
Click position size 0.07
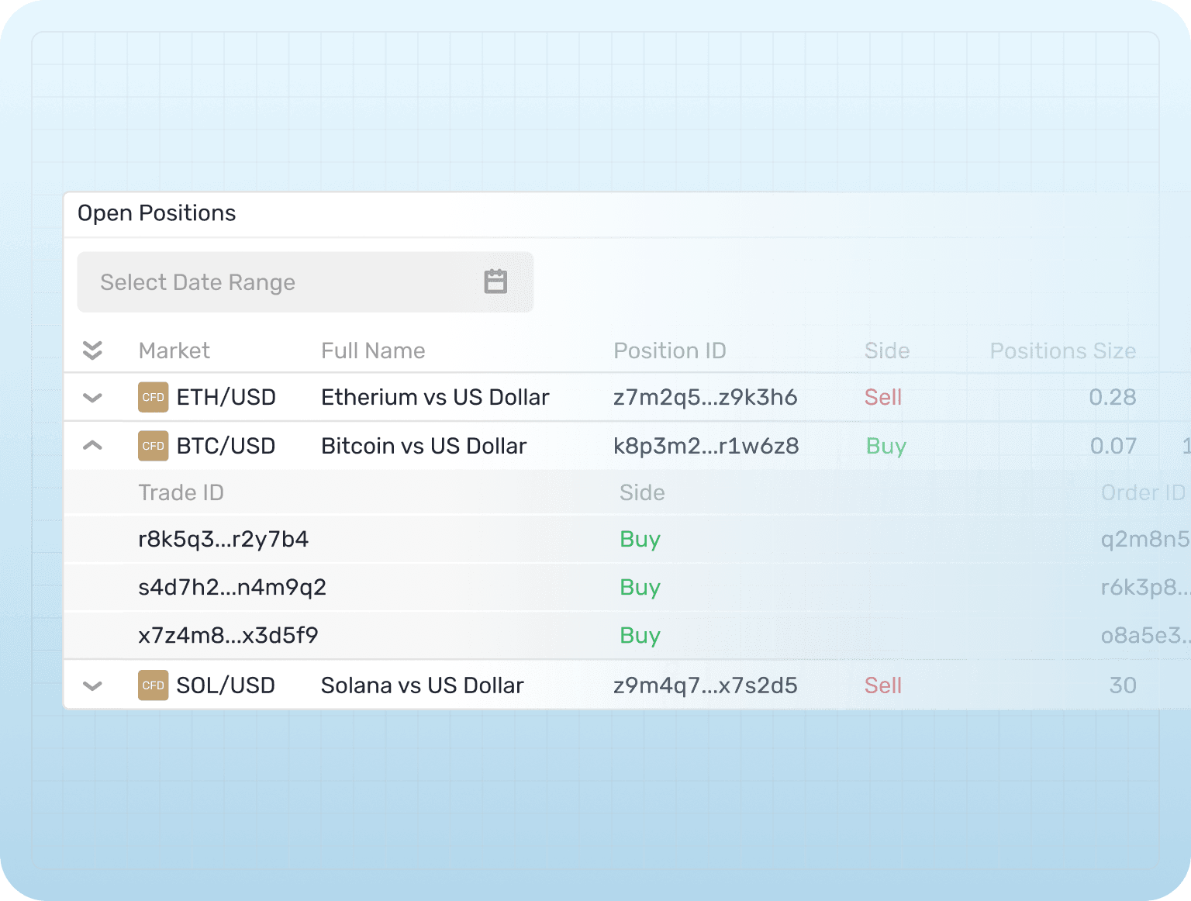[1113, 446]
